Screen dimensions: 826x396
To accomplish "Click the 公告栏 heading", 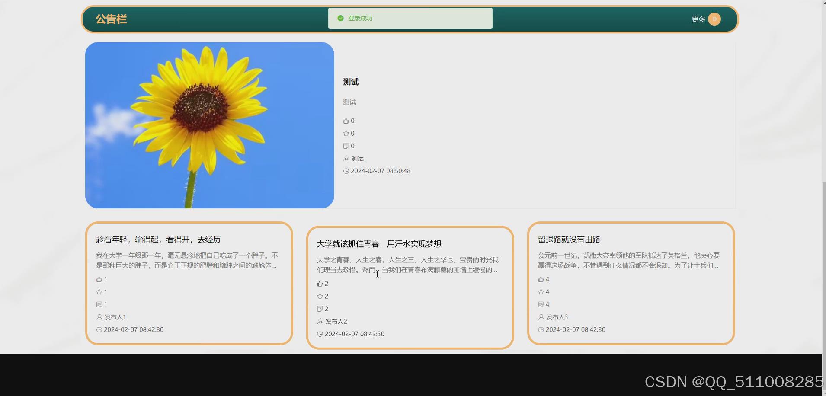I will coord(111,19).
